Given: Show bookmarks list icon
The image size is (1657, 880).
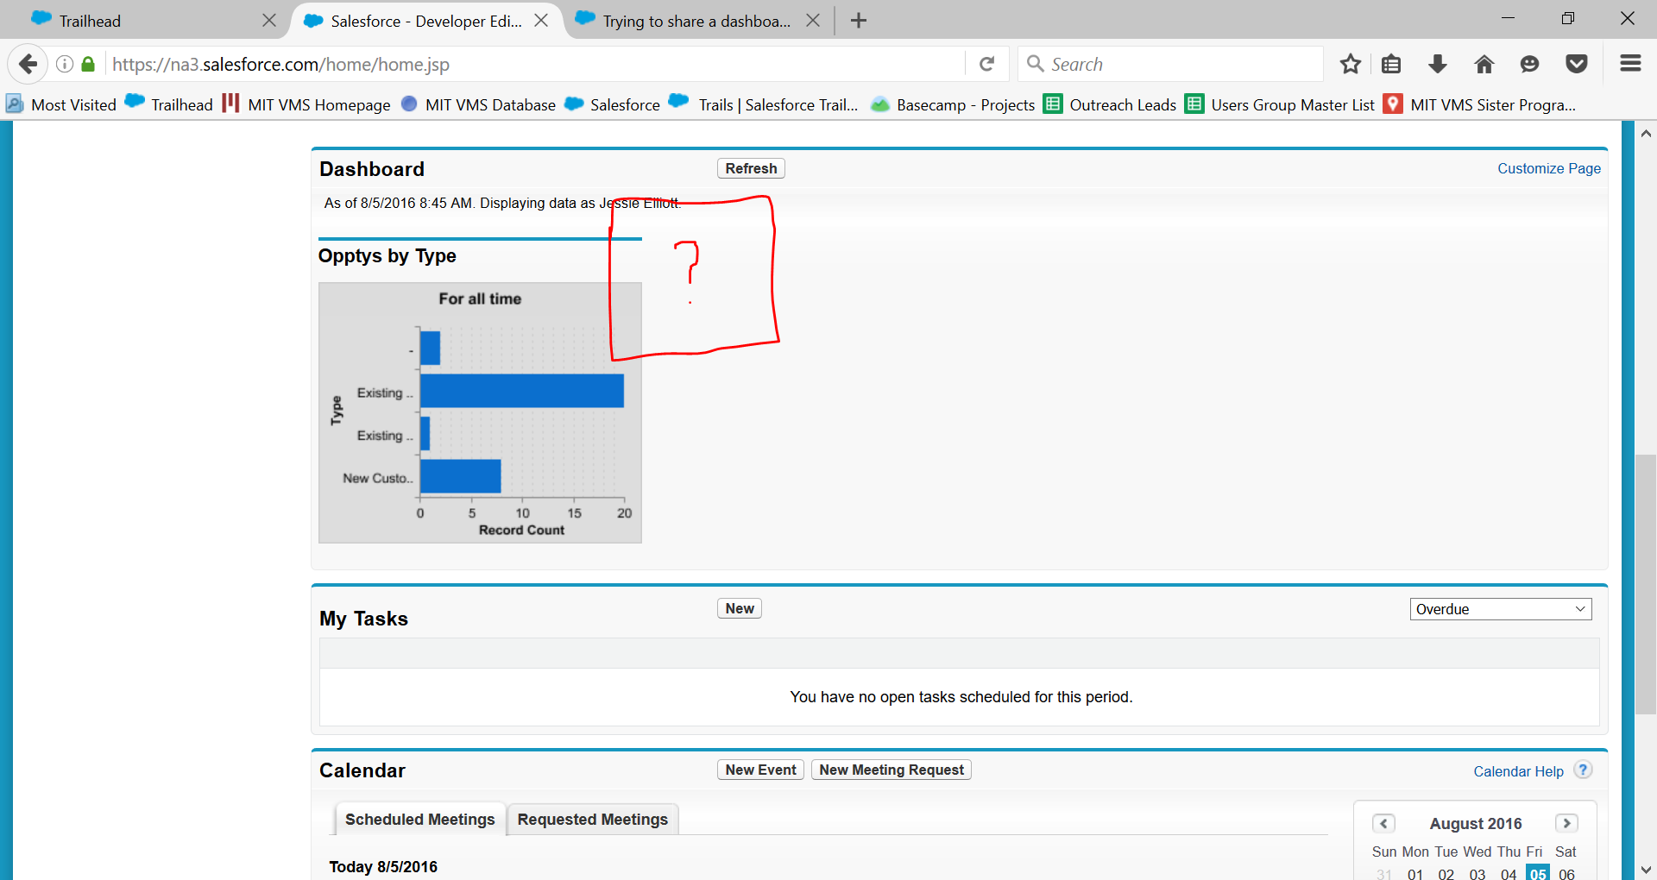Looking at the screenshot, I should pyautogui.click(x=1391, y=64).
